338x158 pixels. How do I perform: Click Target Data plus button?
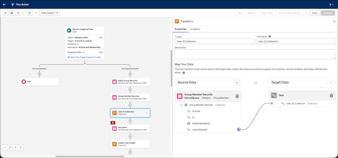[330, 83]
